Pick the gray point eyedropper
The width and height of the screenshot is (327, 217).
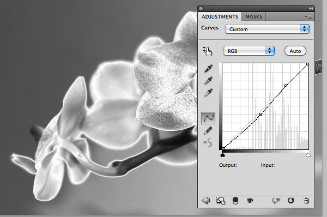208,80
